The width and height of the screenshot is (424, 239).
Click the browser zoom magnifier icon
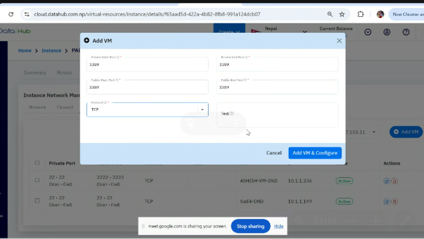tap(330, 14)
